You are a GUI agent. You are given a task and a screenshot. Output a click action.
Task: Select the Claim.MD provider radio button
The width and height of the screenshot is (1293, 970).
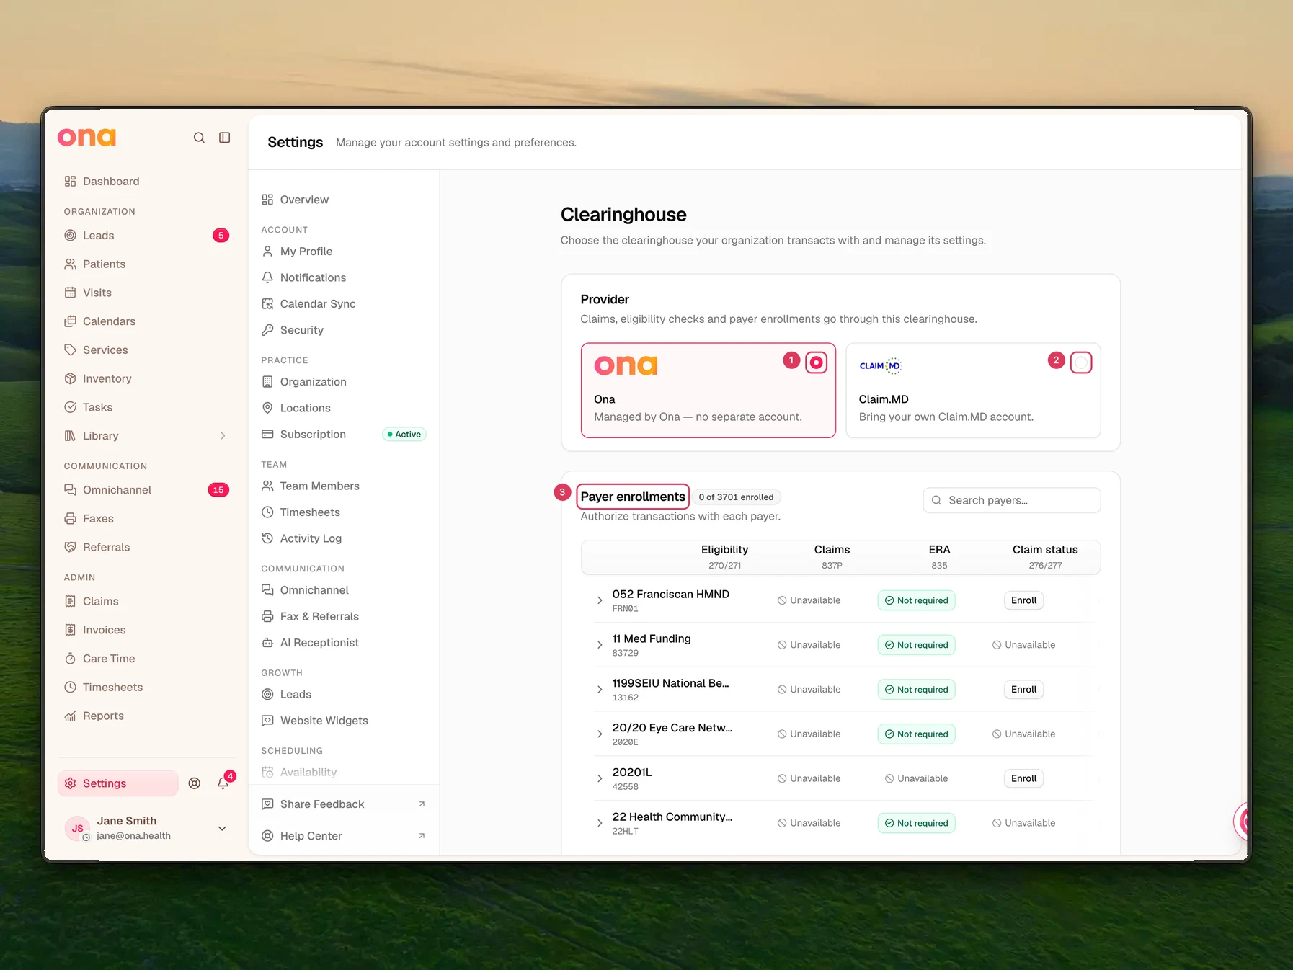(1081, 362)
